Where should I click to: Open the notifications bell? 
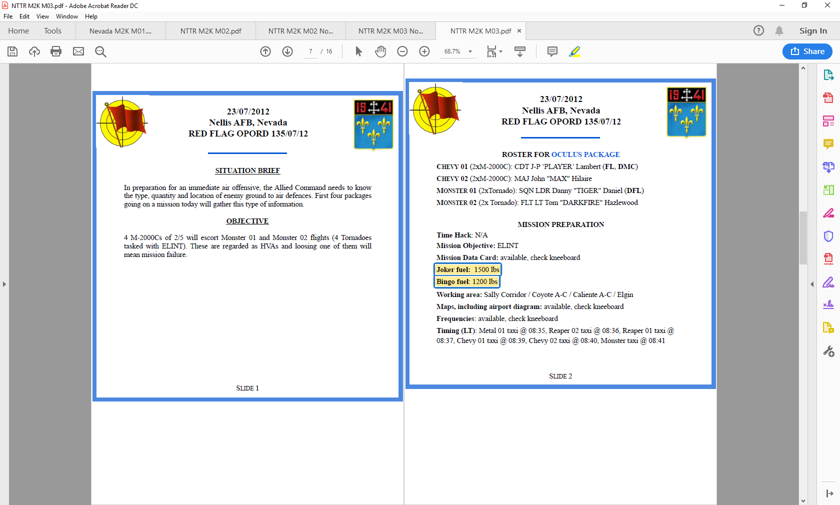779,30
